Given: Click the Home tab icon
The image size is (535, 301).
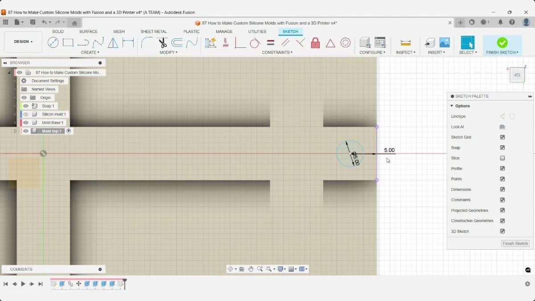Looking at the screenshot, I should click(74, 23).
